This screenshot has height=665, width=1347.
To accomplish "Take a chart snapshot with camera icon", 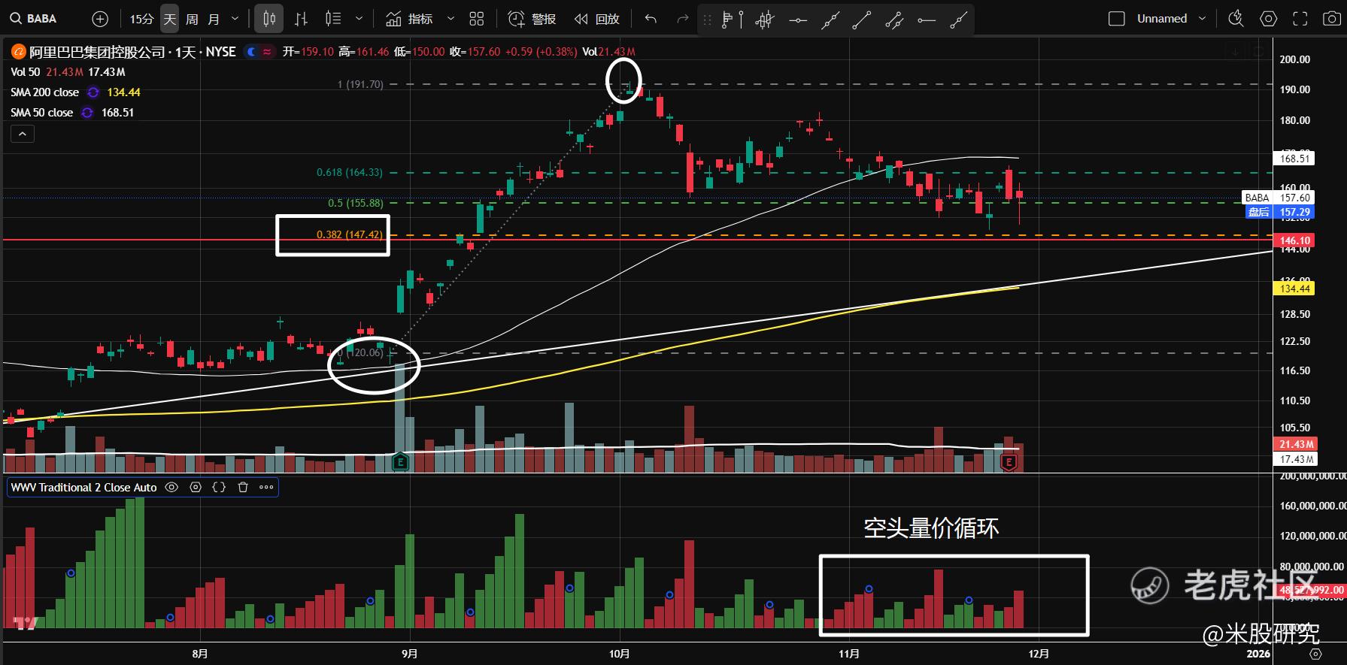I will (1330, 19).
